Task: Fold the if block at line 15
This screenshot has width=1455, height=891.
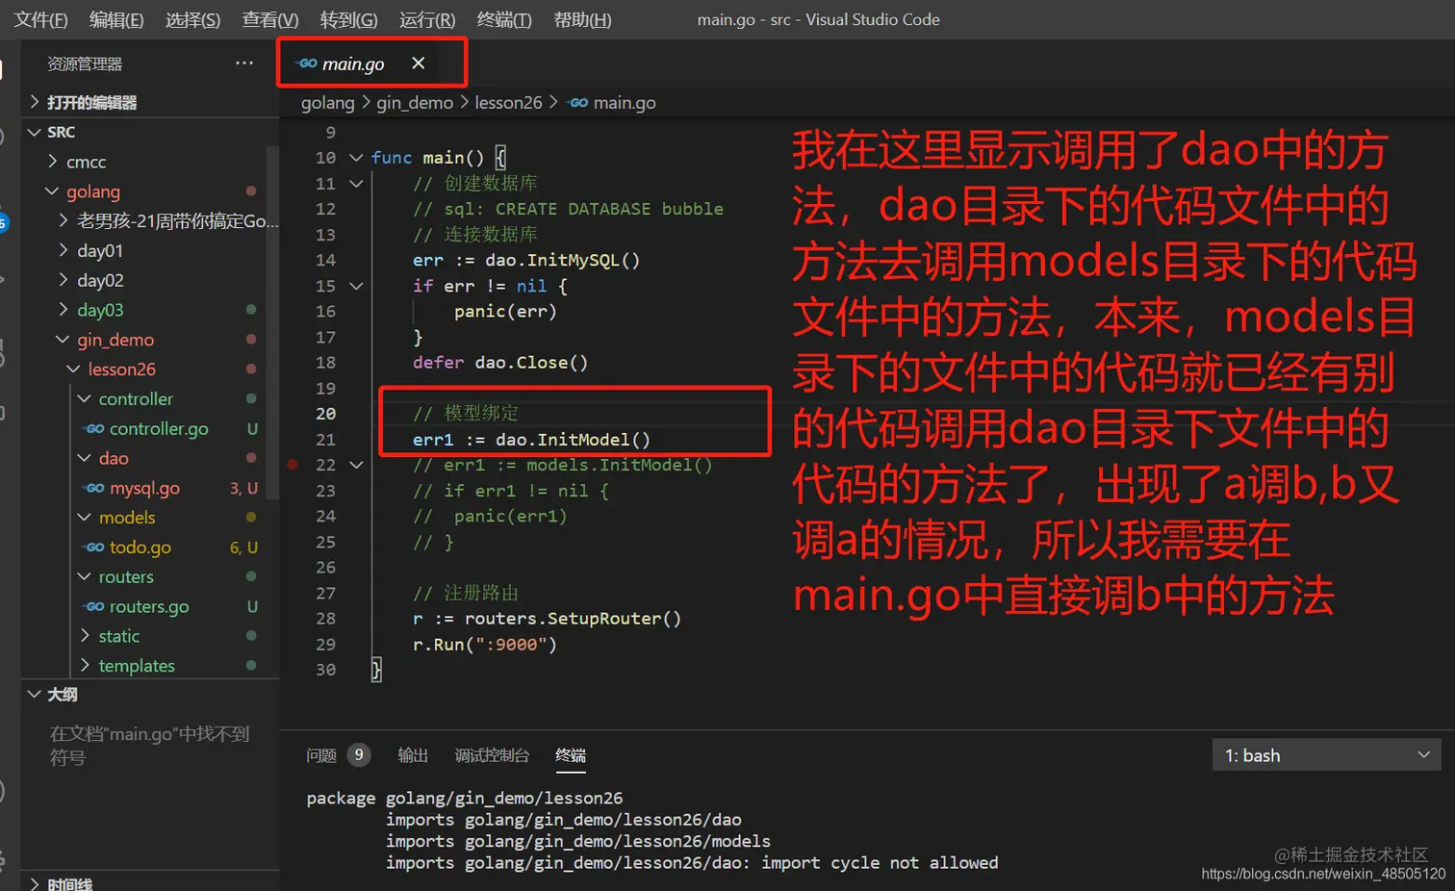Action: [356, 286]
